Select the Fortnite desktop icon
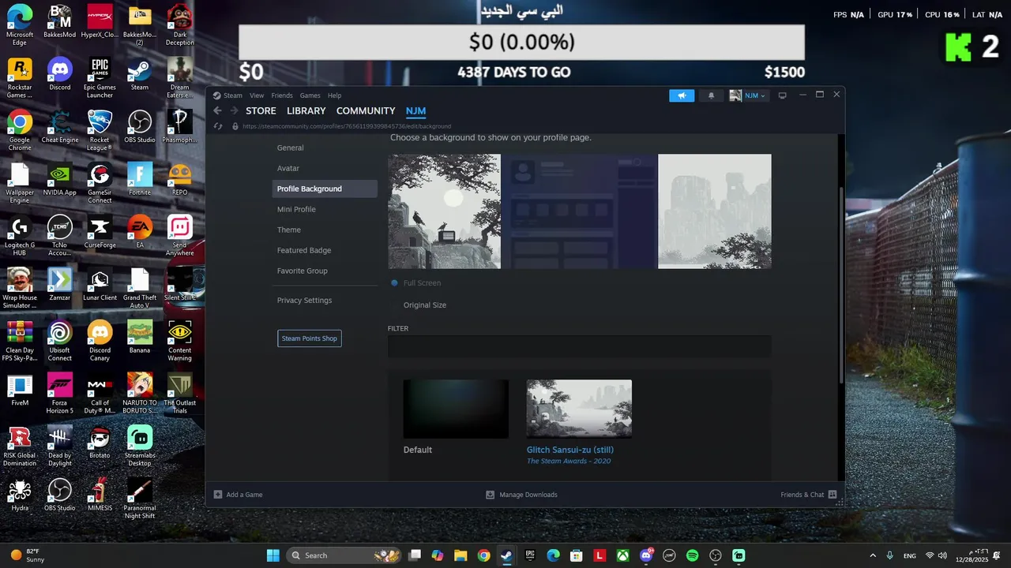 pyautogui.click(x=140, y=179)
